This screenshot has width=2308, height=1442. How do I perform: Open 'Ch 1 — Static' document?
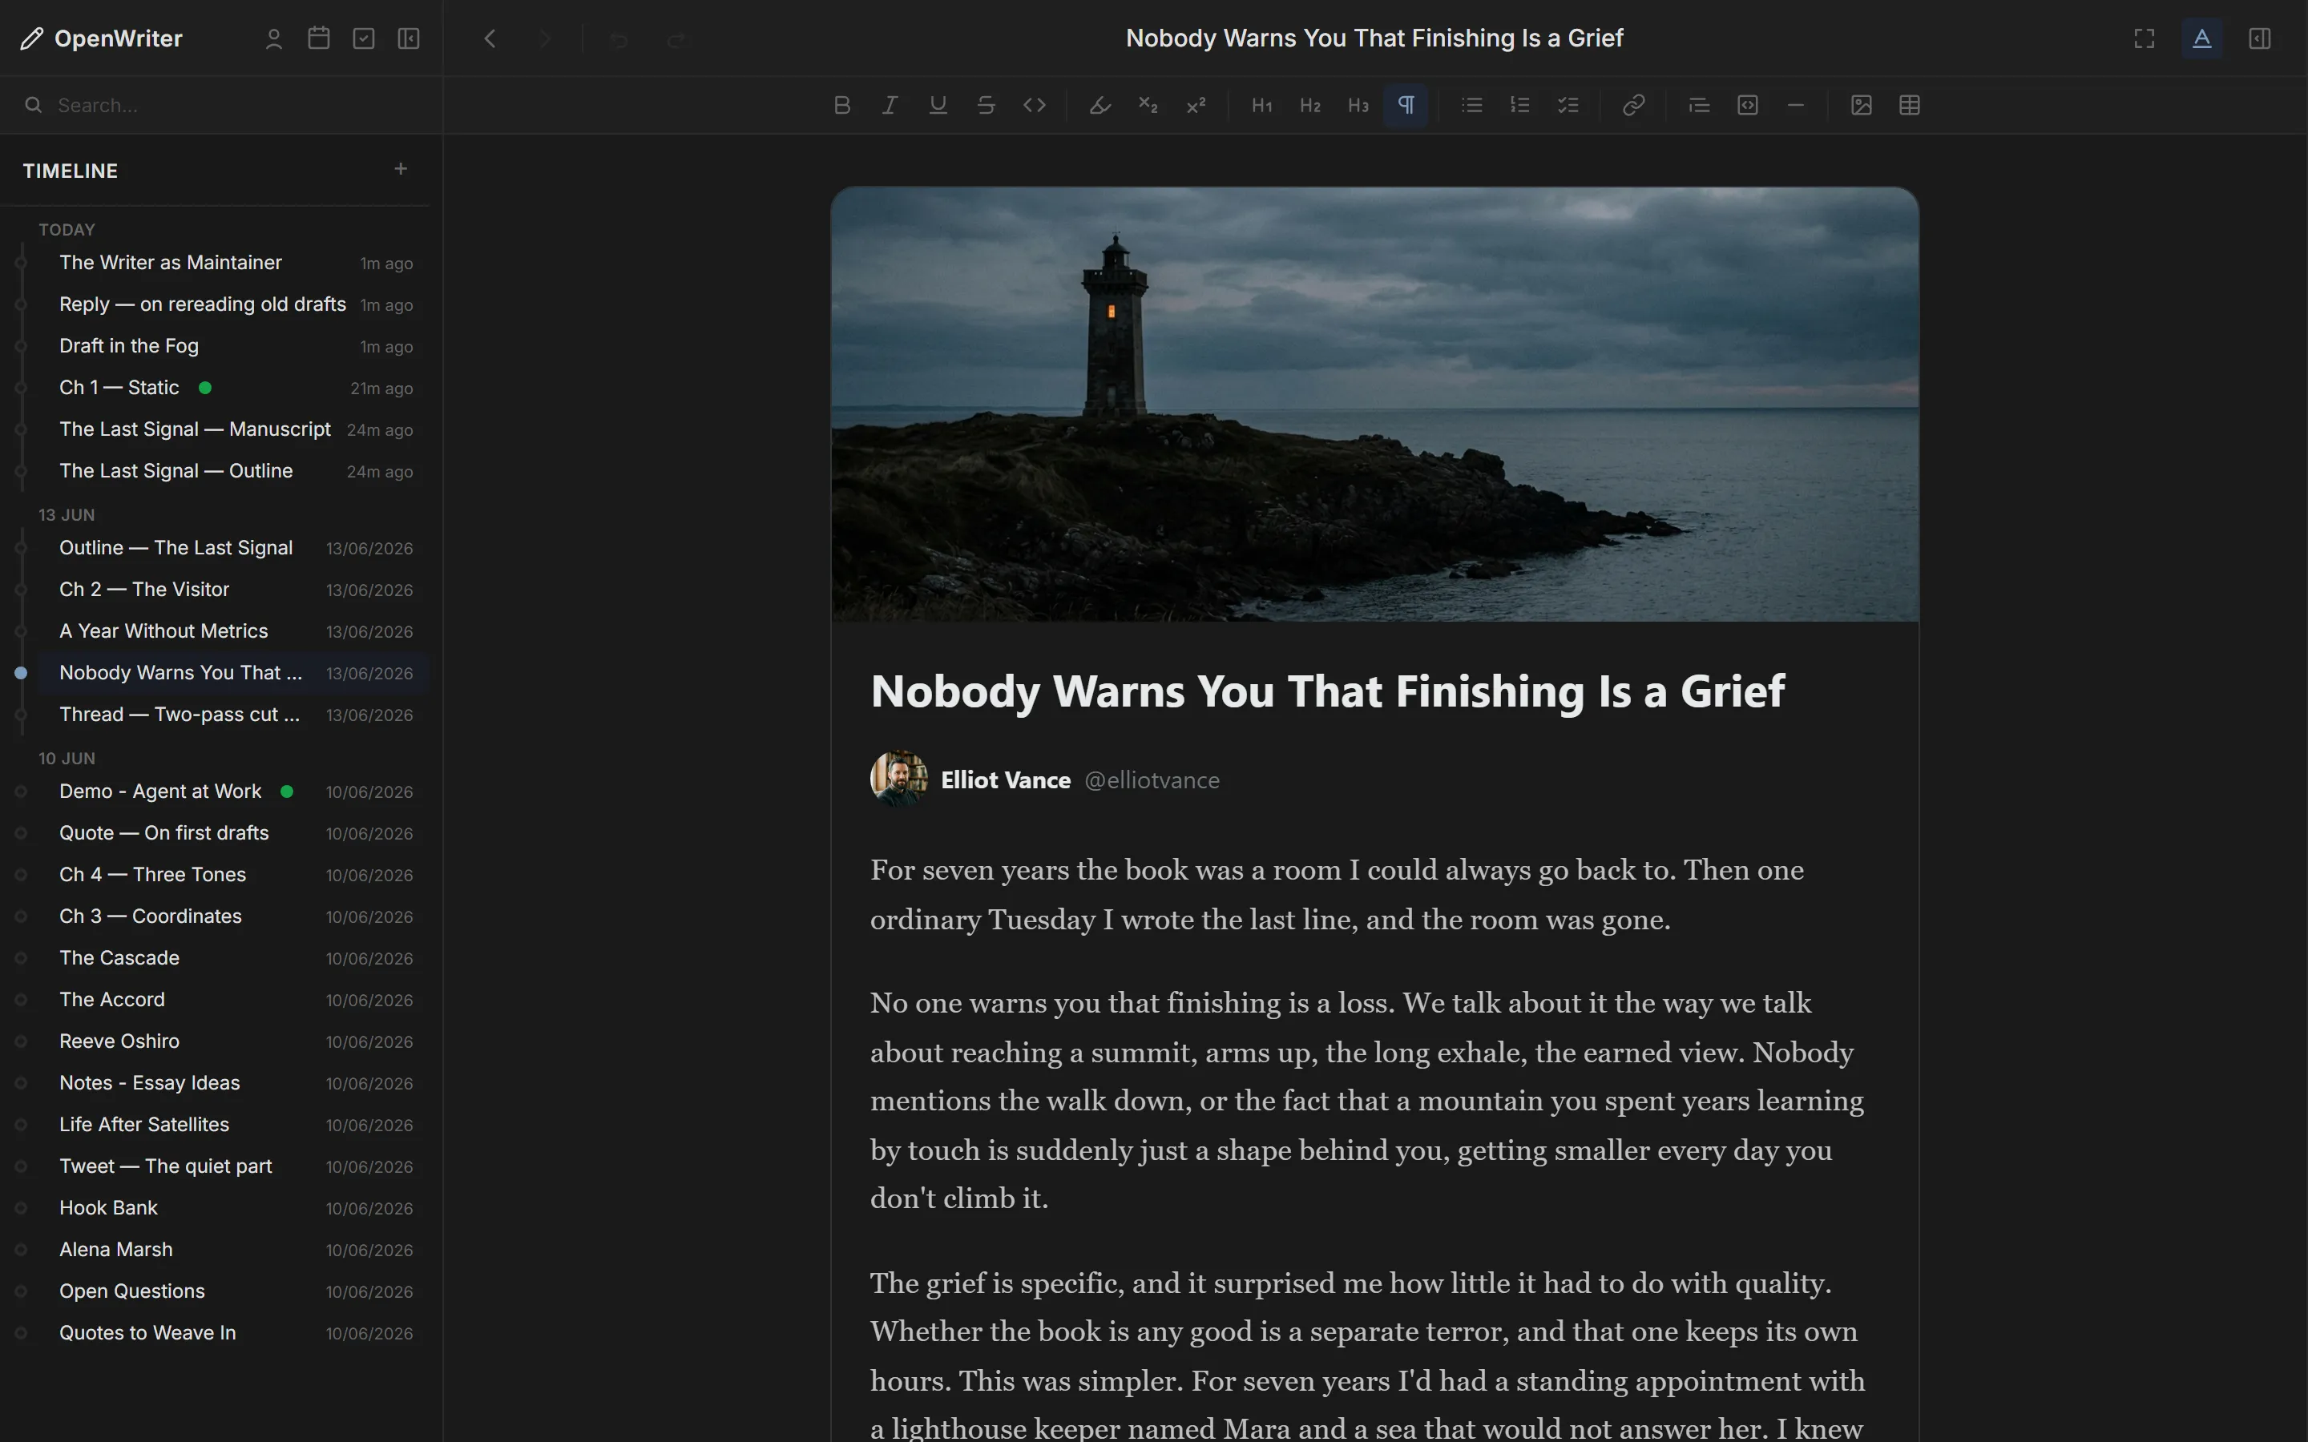click(232, 387)
